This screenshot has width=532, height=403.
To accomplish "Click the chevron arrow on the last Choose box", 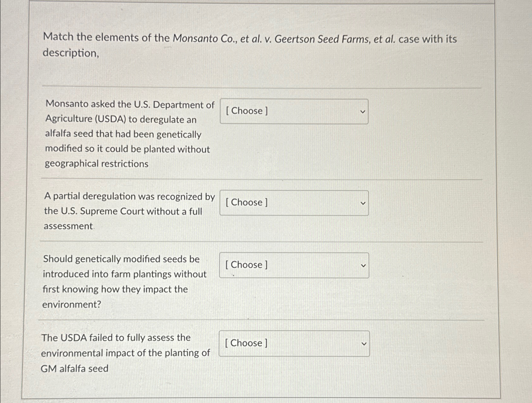I will click(364, 343).
